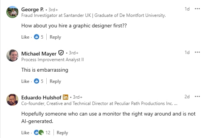Like George P.'s comment
The width and height of the screenshot is (209, 138).
click(25, 37)
